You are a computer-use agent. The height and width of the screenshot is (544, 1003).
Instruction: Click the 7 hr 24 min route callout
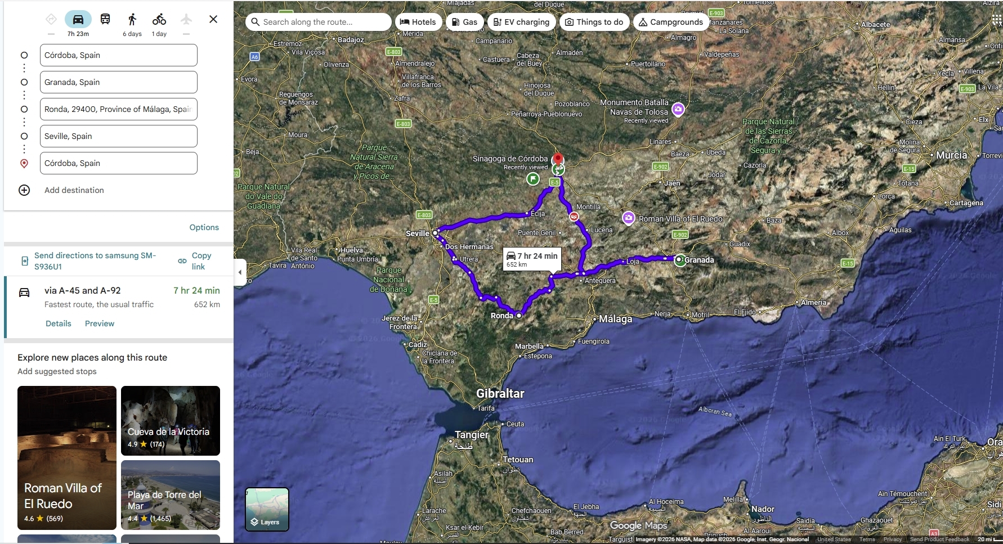pyautogui.click(x=532, y=260)
